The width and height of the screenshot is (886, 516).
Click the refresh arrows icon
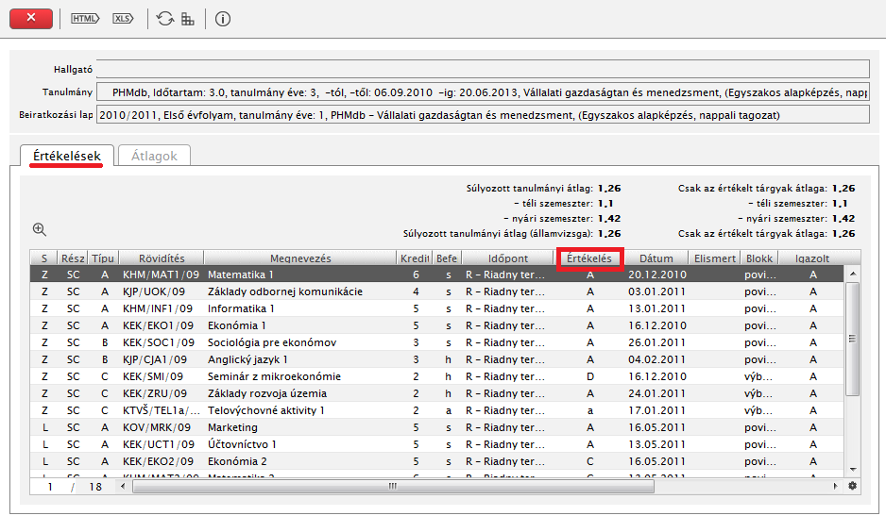(165, 18)
